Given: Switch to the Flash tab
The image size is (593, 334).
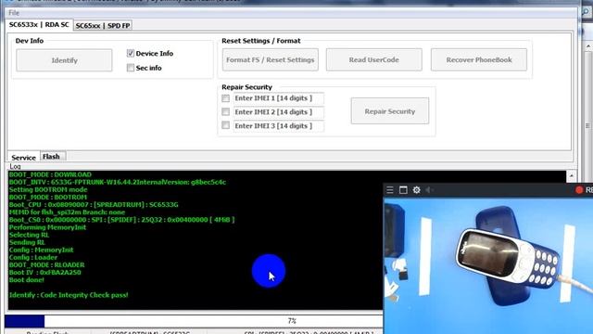Looking at the screenshot, I should click(53, 157).
